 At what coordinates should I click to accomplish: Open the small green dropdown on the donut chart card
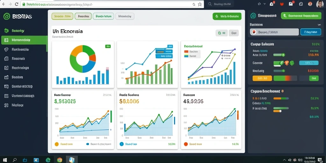click(108, 46)
